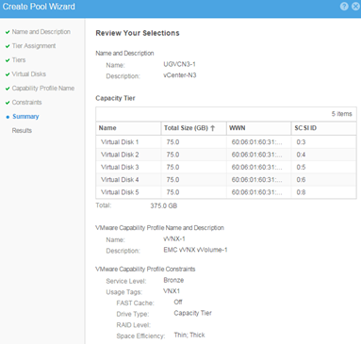Click checkmark icon beside Tier Assignment
This screenshot has width=361, height=344.
(x=8, y=46)
